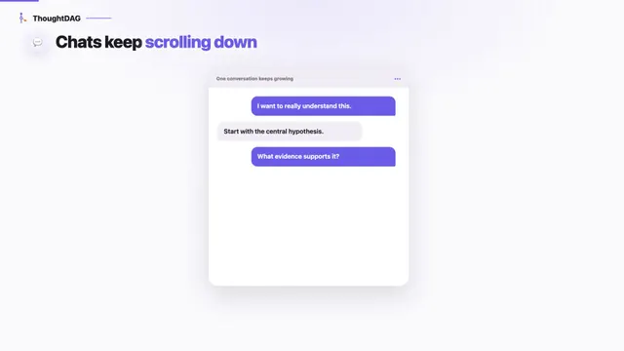Screen dimensions: 624x351
Task: Click the purple line next to ThoughtDAG
Action: coord(98,18)
